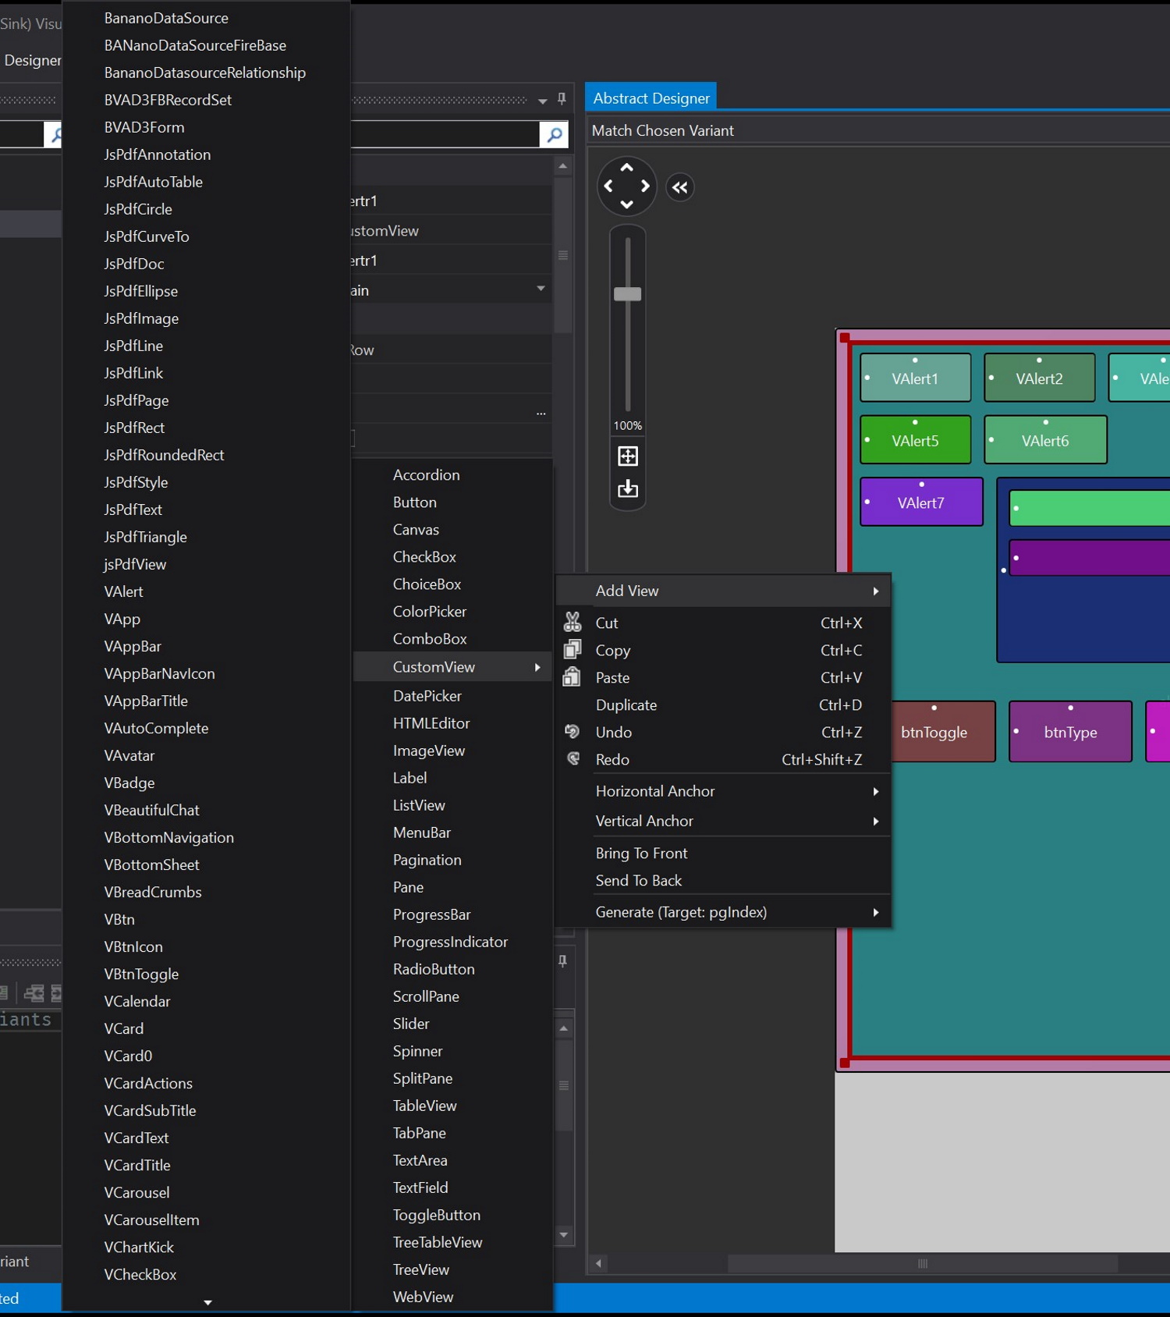Select Cut from the context menu

[x=606, y=623]
